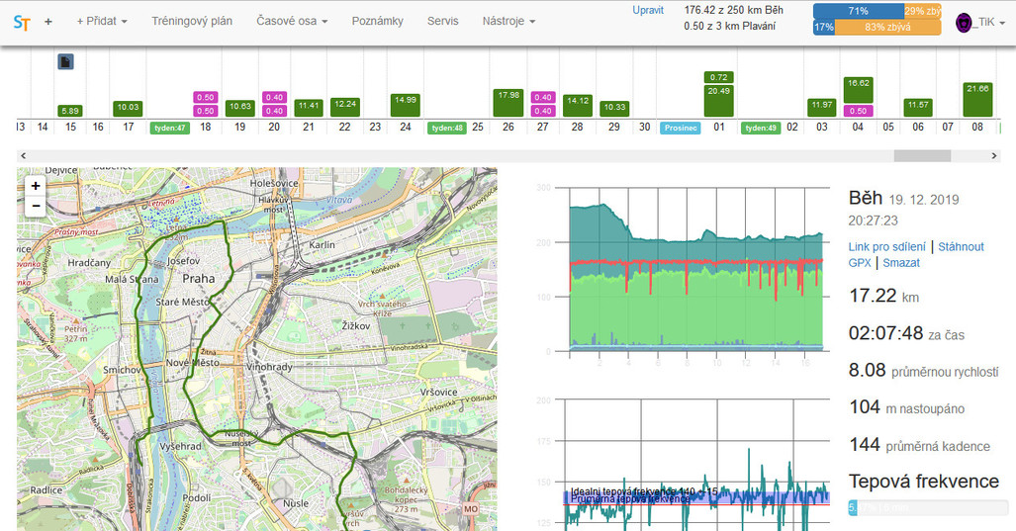Click the ST logo icon
This screenshot has width=1016, height=531.
pos(22,21)
